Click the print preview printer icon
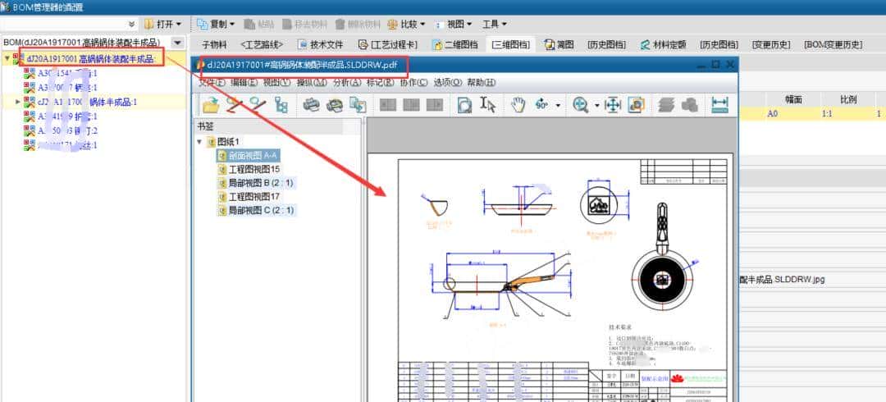This screenshot has width=886, height=402. pyautogui.click(x=335, y=104)
